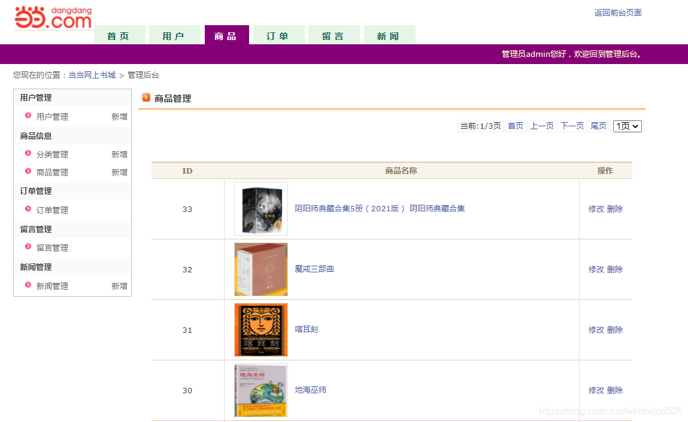Viewport: 688px width, 422px height.
Task: Click the bullet icon next to 新闻管理 link
Action: point(28,285)
